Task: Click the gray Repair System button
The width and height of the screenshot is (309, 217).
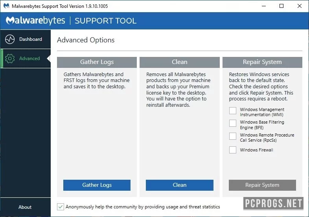Action: pyautogui.click(x=262, y=185)
